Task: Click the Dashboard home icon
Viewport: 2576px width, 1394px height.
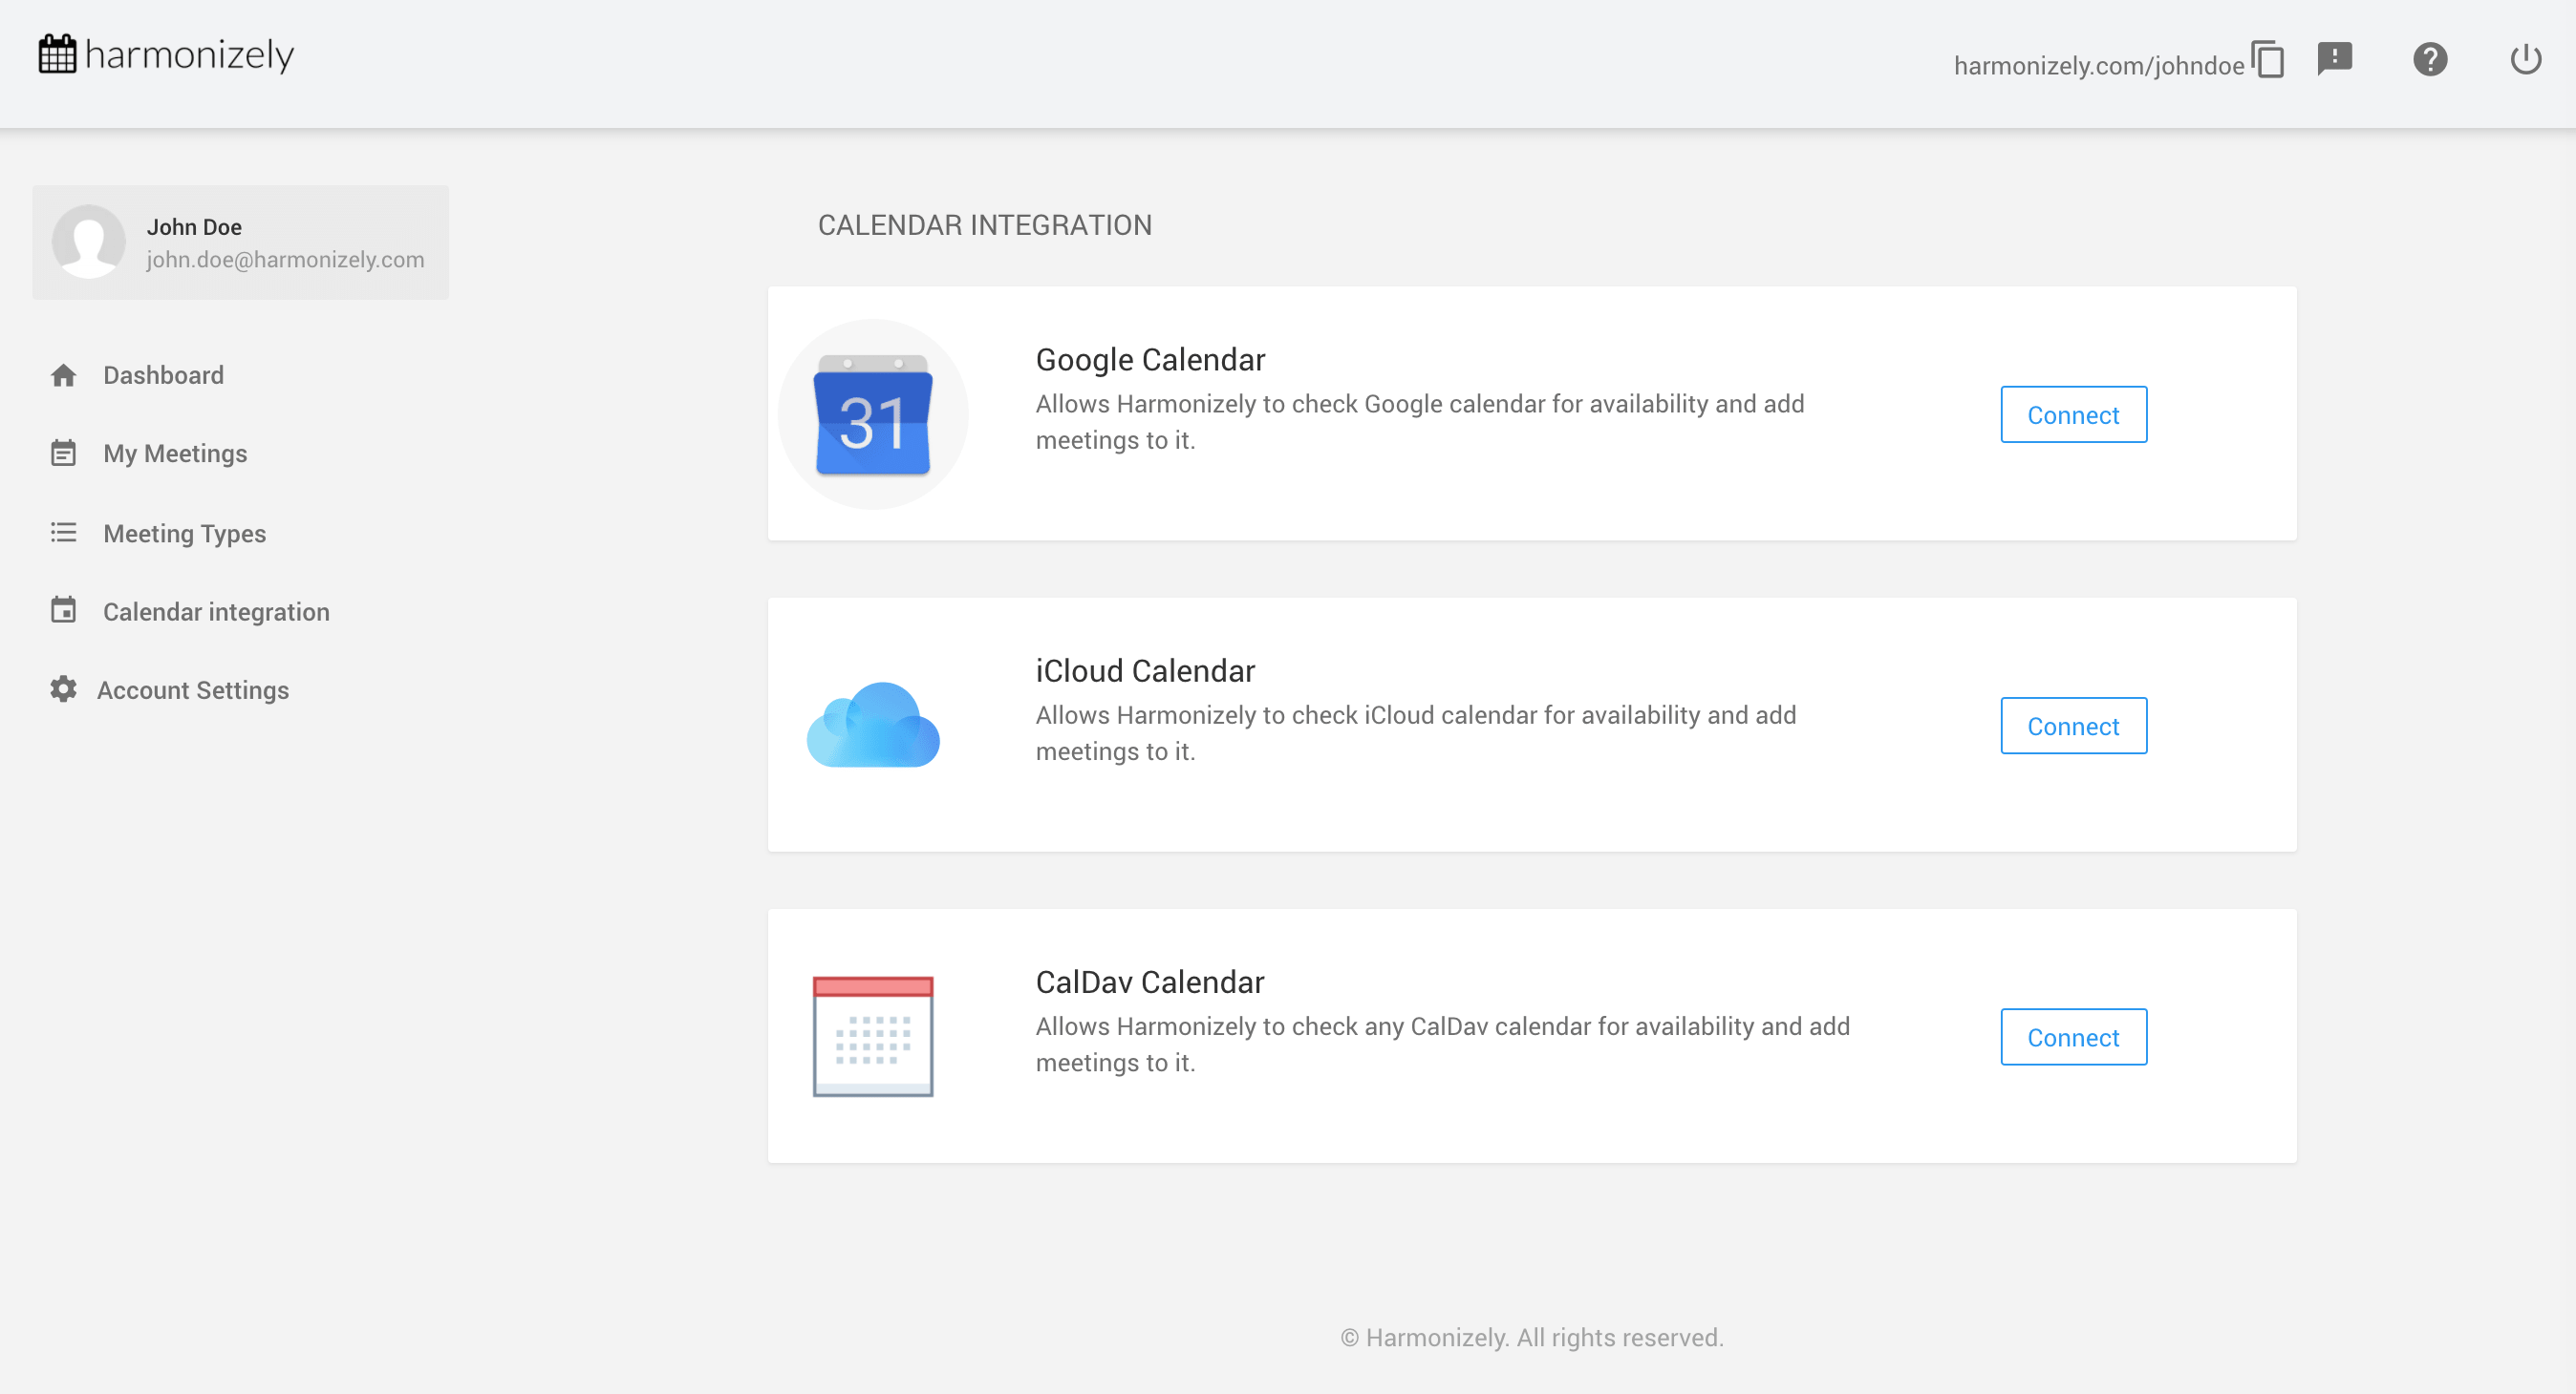Action: point(64,374)
